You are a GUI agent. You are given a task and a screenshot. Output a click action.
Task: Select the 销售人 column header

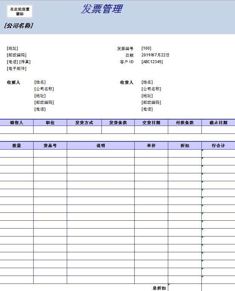17,123
